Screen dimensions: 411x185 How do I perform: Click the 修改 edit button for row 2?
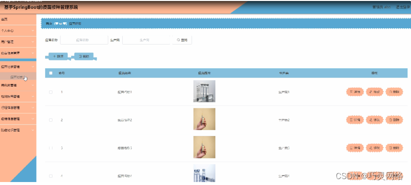click(374, 120)
